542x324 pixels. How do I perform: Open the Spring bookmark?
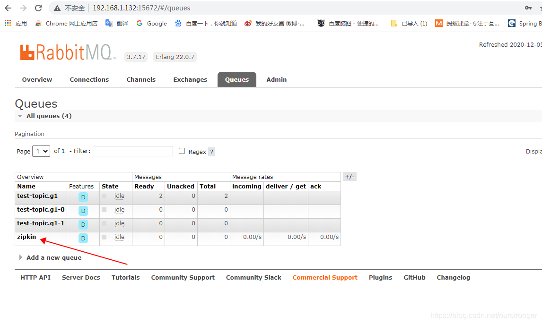coord(525,23)
